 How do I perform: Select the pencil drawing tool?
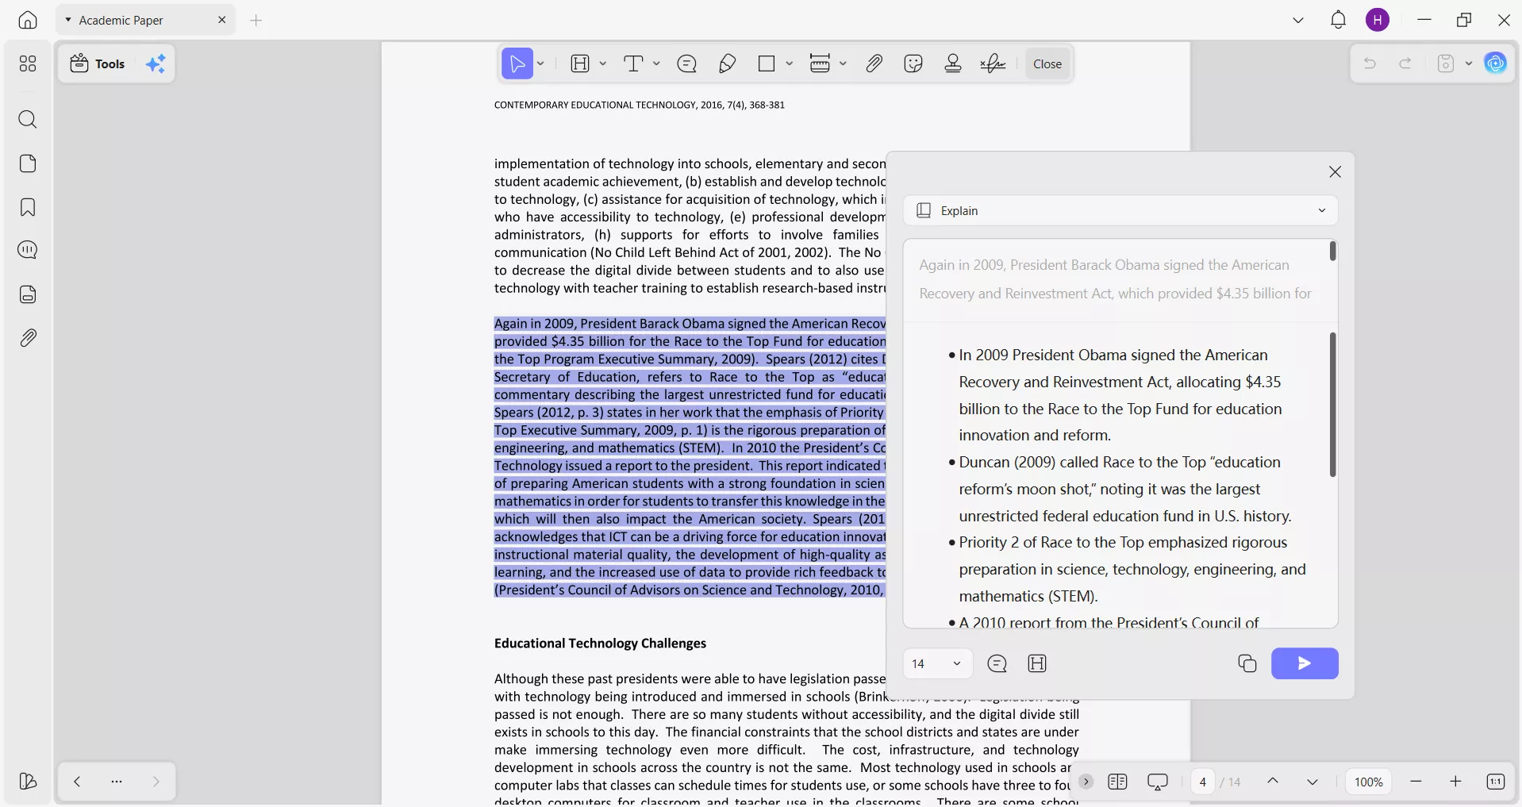[x=727, y=63]
